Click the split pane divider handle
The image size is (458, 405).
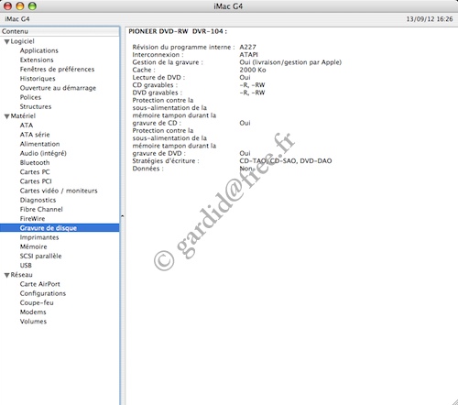click(122, 216)
